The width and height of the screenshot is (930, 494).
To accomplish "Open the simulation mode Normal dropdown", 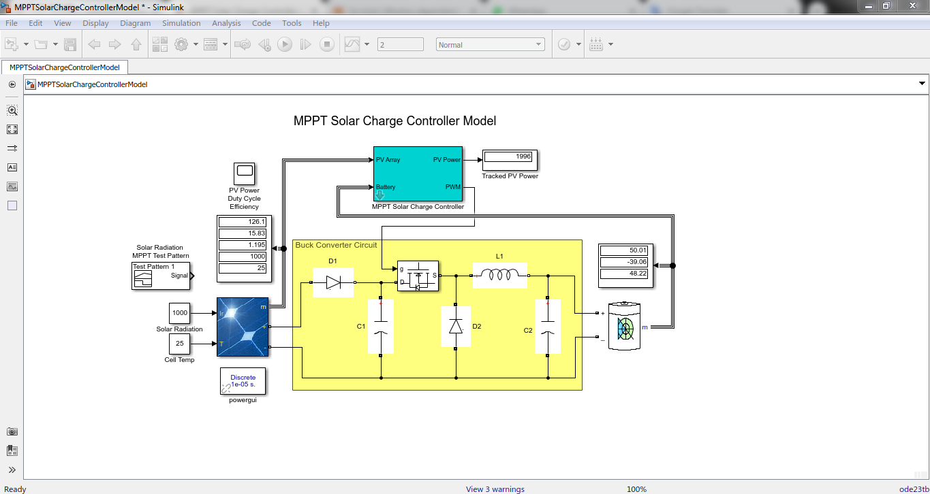I will [x=490, y=45].
